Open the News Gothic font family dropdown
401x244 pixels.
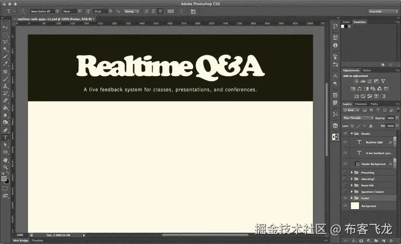(x=57, y=11)
